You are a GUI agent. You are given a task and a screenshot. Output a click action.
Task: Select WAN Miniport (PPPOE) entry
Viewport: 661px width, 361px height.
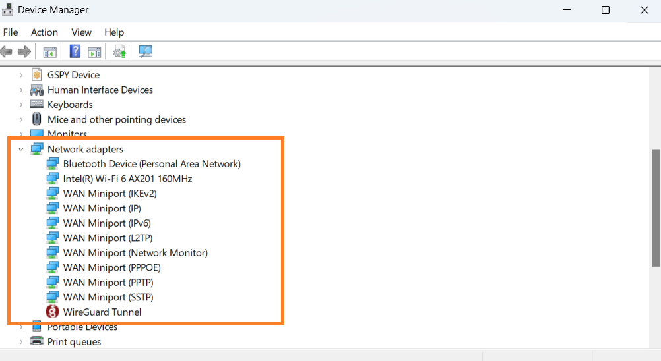111,267
